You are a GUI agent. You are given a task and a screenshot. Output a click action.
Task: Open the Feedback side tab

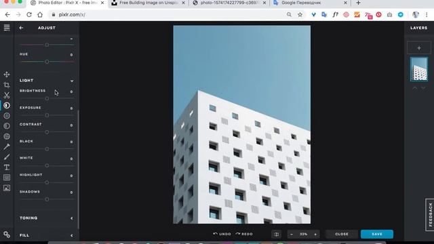tap(430, 215)
